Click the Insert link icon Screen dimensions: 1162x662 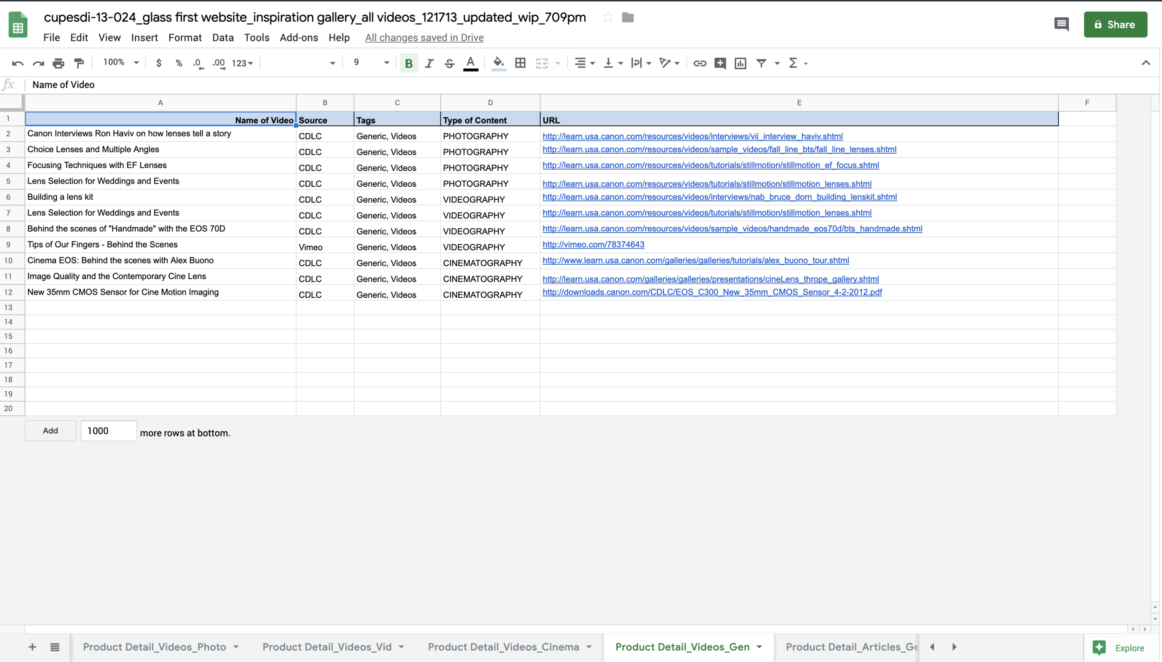pyautogui.click(x=700, y=63)
